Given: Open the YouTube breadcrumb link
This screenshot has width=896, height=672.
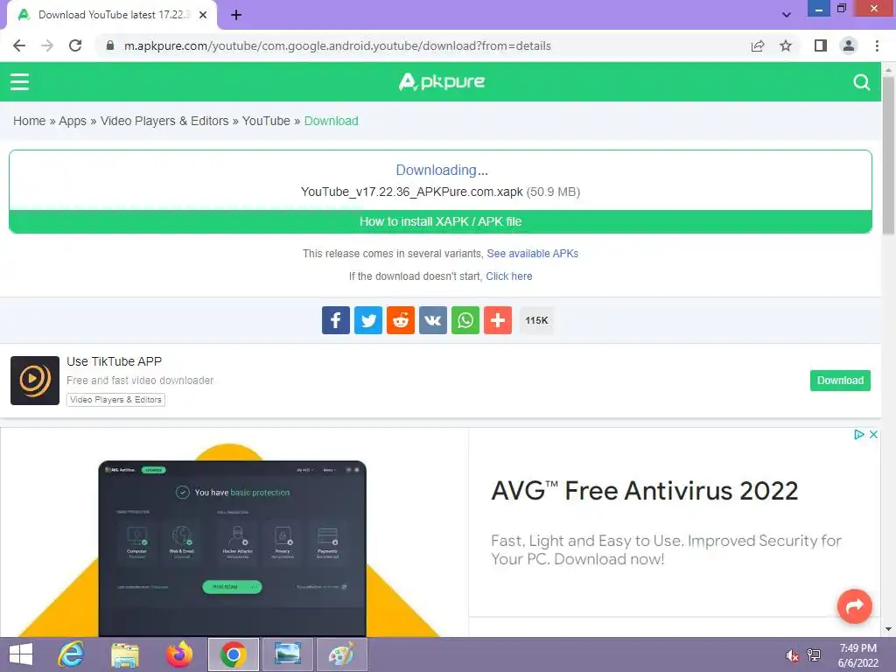Looking at the screenshot, I should tap(266, 121).
